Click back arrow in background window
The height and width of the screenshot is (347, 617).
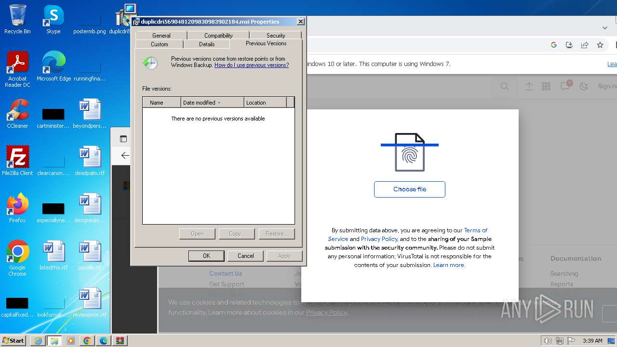pos(125,155)
